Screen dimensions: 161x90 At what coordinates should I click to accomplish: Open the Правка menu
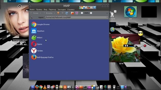point(39,9)
